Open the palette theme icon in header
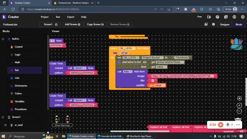This screenshot has width=247, height=139. (217, 17)
